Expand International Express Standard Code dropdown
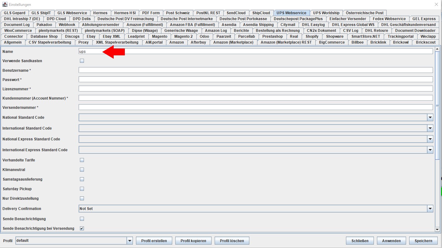This screenshot has height=248, width=442. tap(430, 150)
